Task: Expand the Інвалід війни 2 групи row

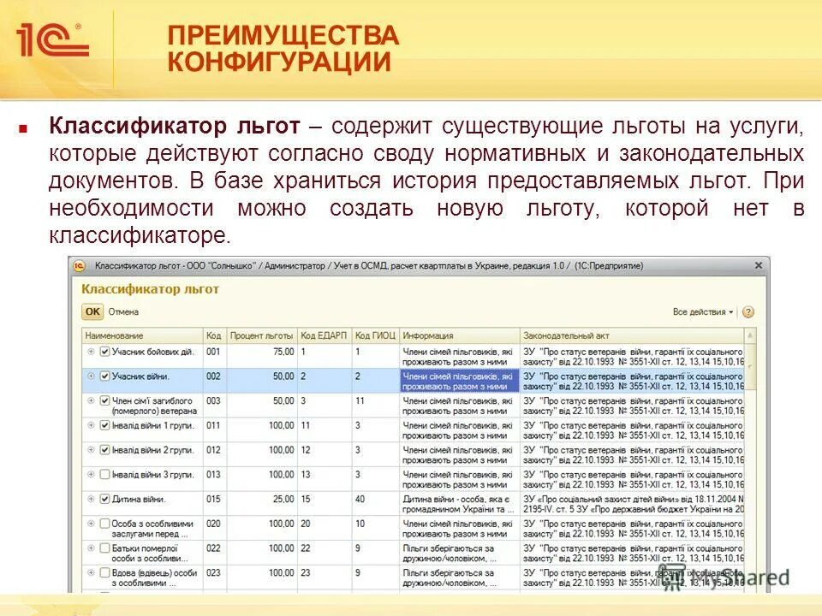Action: [89, 449]
